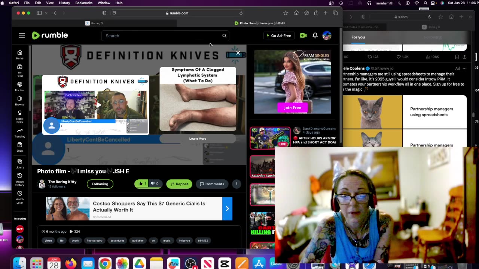
Task: Toggle the Following button for The Boring Kitty
Action: tap(100, 184)
